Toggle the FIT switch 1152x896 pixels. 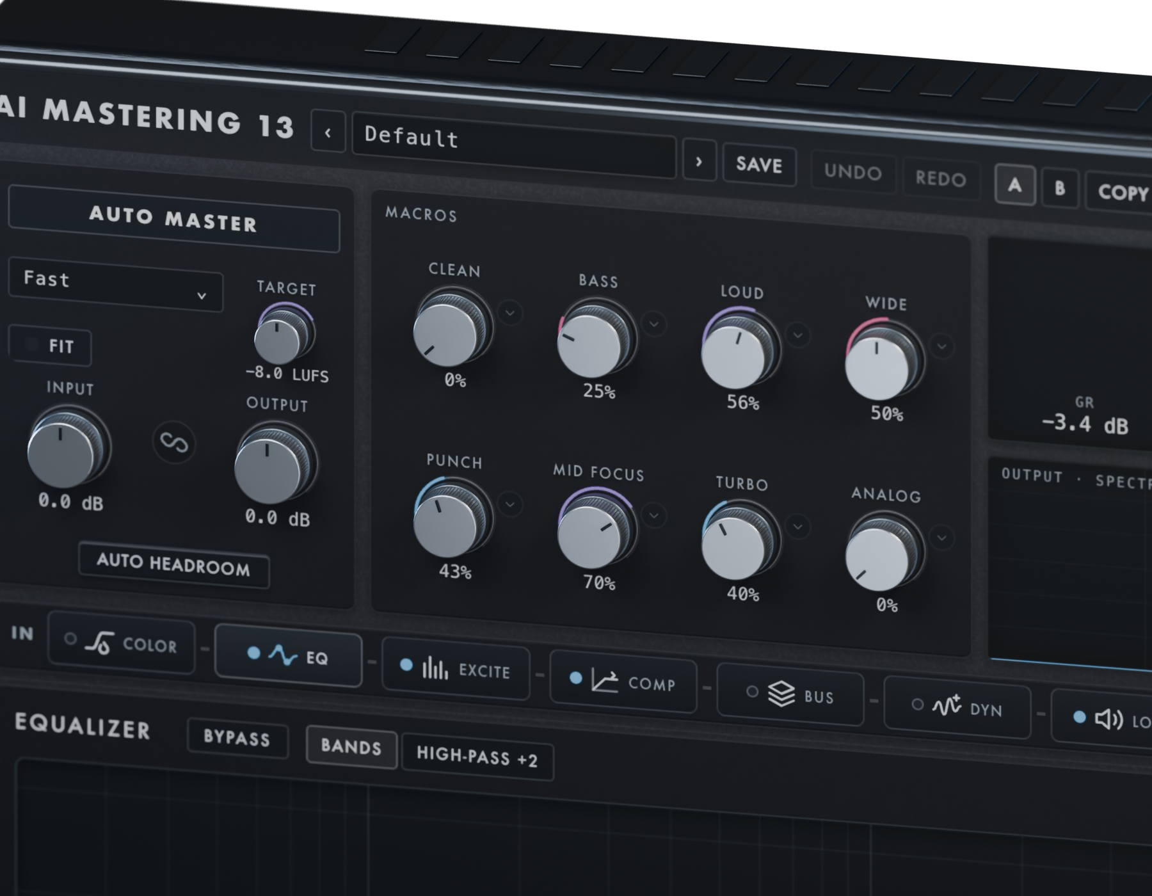tap(50, 346)
